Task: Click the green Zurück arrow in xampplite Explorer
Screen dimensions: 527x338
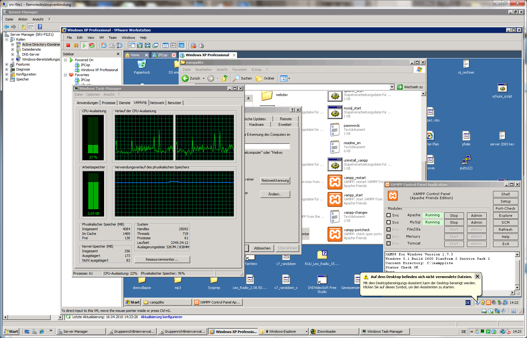Action: pyautogui.click(x=185, y=78)
